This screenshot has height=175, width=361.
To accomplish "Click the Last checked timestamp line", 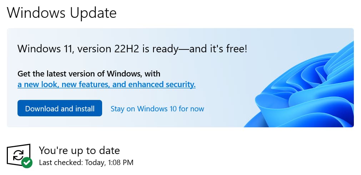I will tap(86, 163).
